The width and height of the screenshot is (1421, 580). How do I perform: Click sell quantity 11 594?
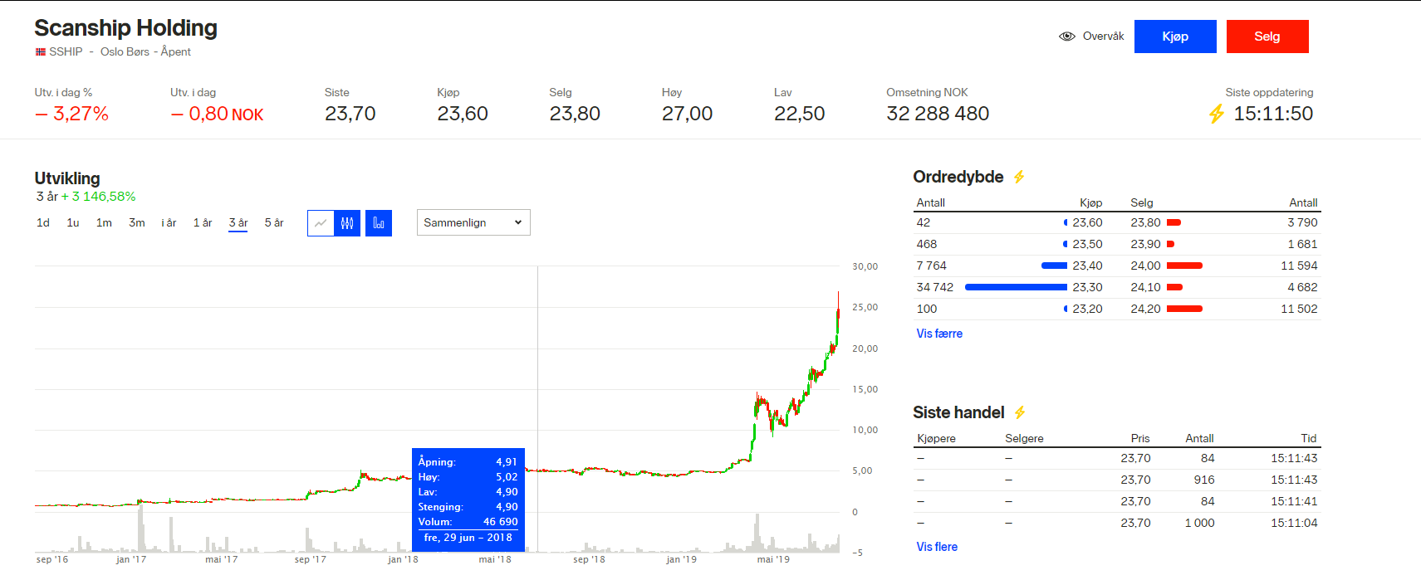[1299, 266]
